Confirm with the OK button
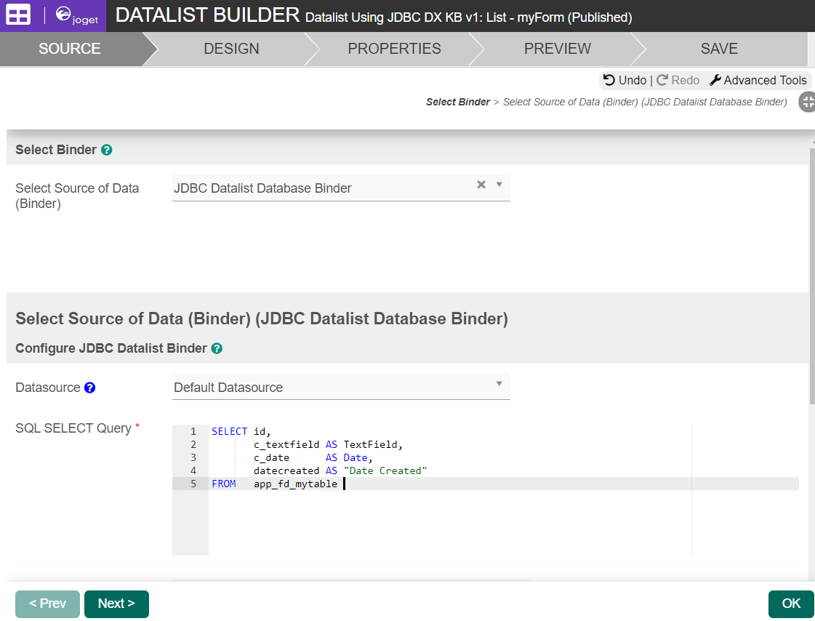The width and height of the screenshot is (815, 621). (790, 604)
